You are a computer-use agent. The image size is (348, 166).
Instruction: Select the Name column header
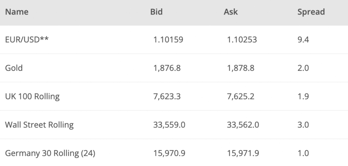pos(17,12)
